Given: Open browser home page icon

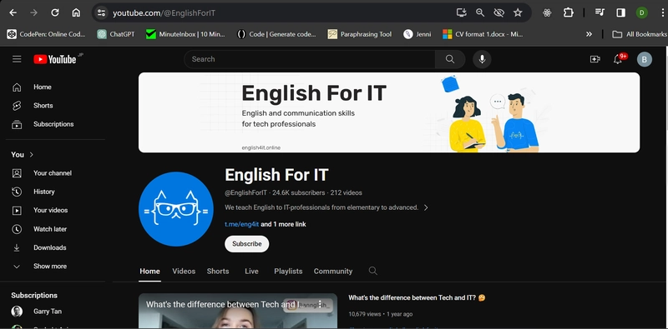Looking at the screenshot, I should 76,12.
